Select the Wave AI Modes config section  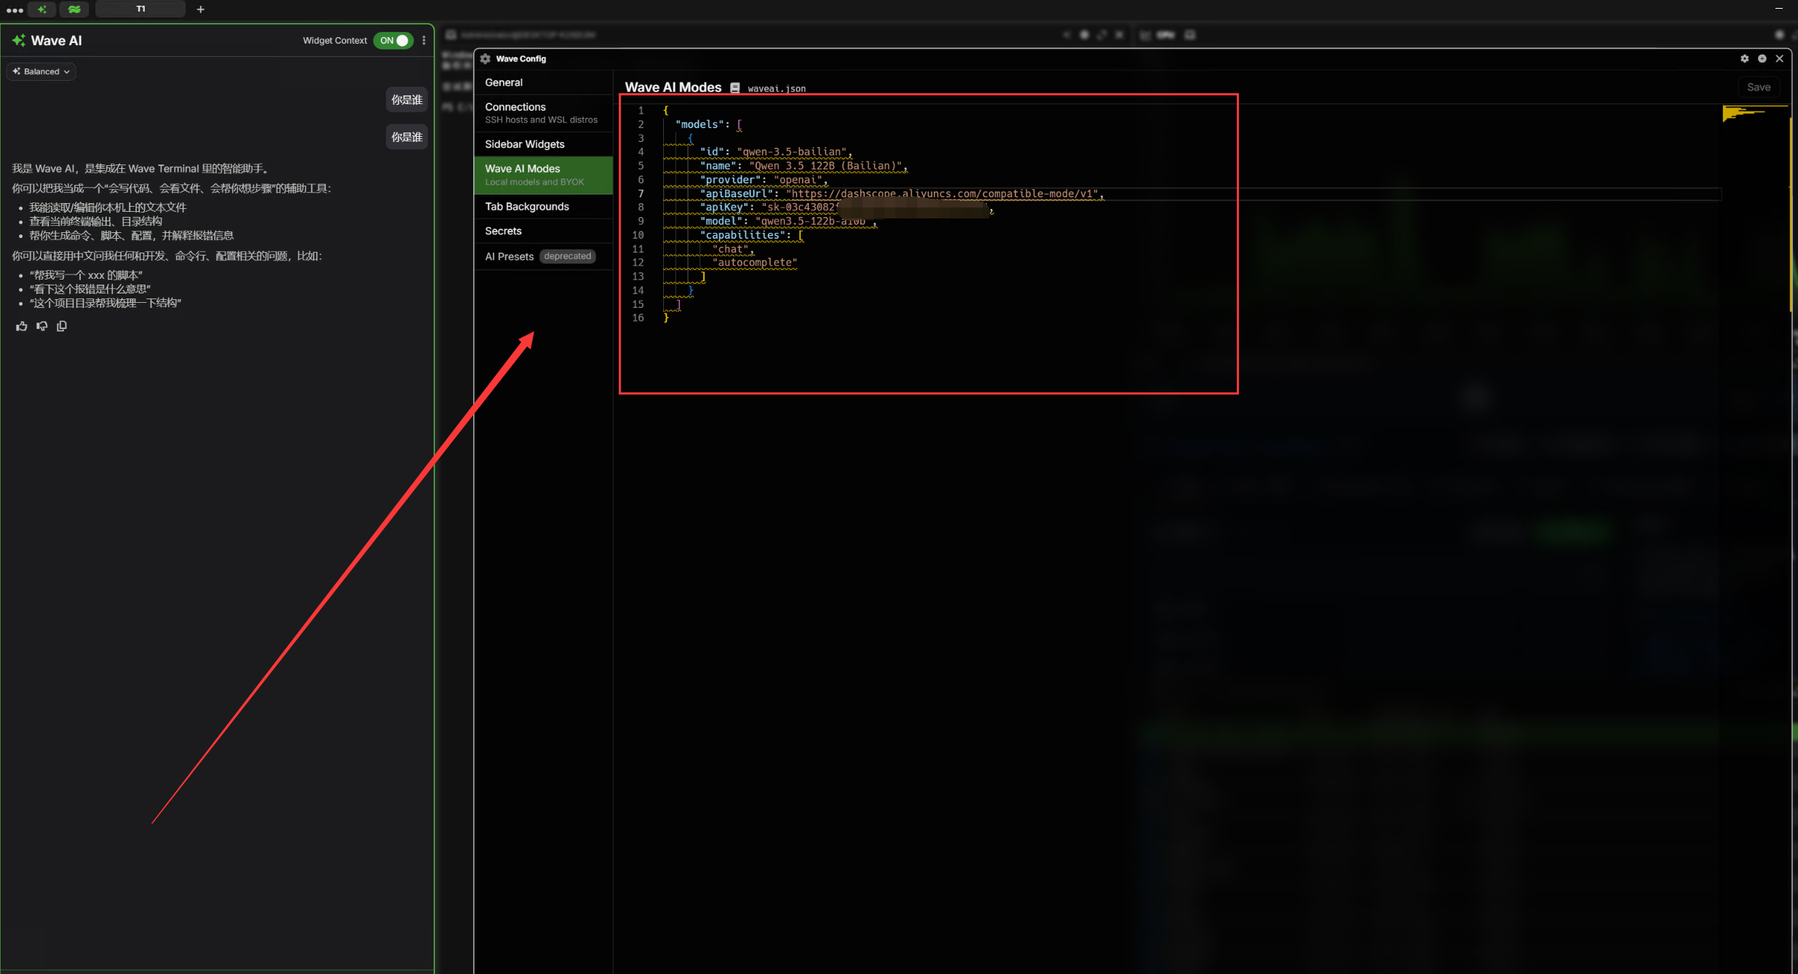(543, 175)
